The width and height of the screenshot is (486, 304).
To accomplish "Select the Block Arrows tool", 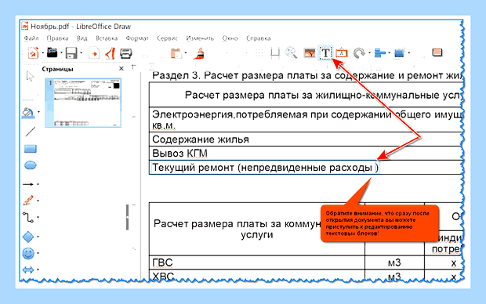I will click(x=28, y=270).
